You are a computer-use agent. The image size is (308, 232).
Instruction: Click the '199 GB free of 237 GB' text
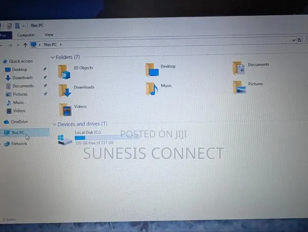94,143
